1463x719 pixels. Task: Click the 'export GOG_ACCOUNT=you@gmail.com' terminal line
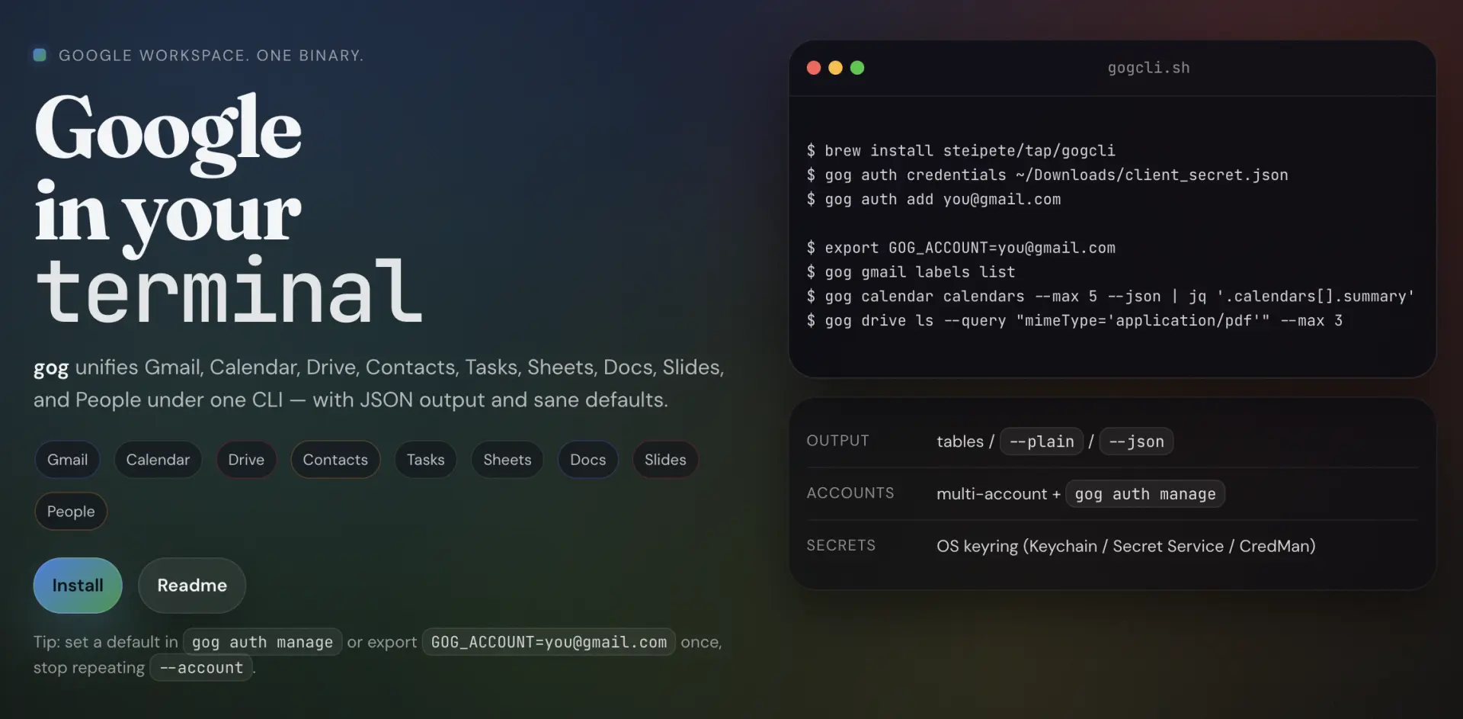click(961, 248)
